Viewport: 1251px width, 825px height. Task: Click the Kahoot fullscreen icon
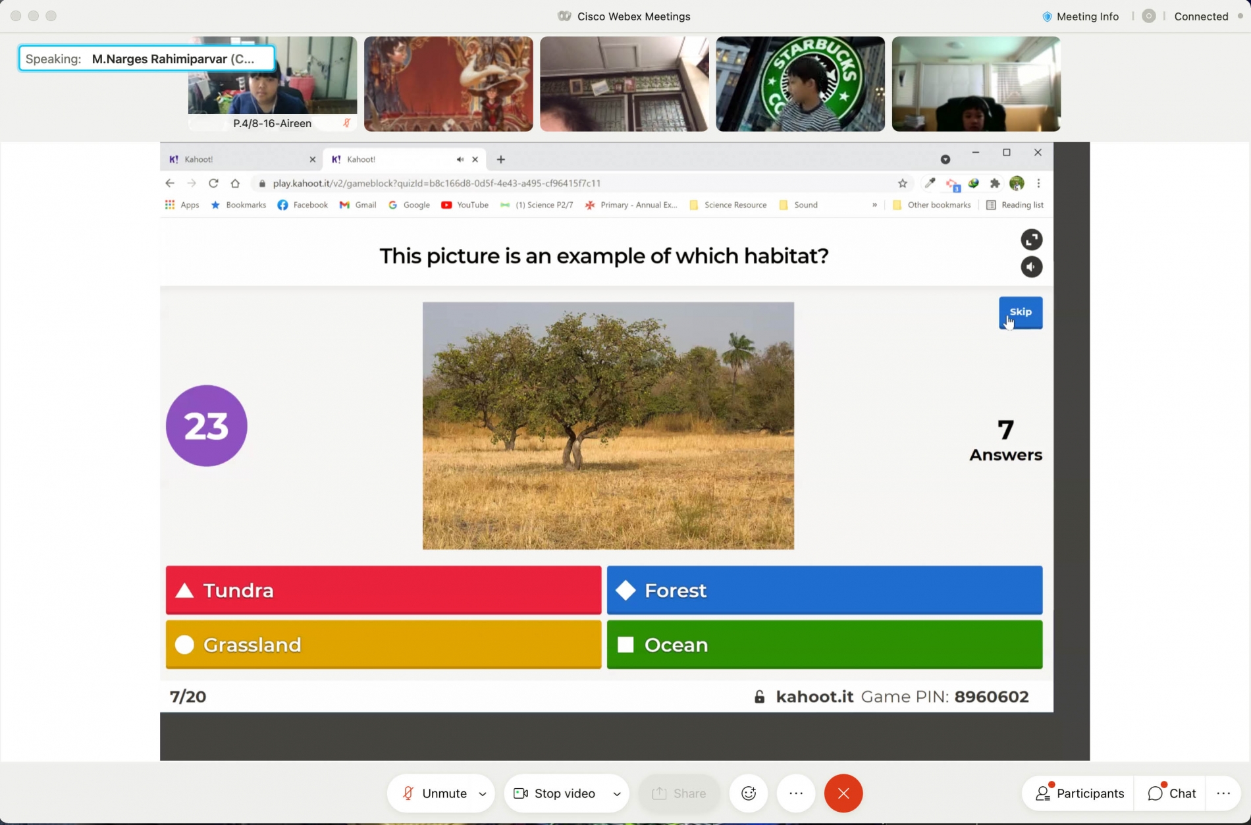[1031, 240]
